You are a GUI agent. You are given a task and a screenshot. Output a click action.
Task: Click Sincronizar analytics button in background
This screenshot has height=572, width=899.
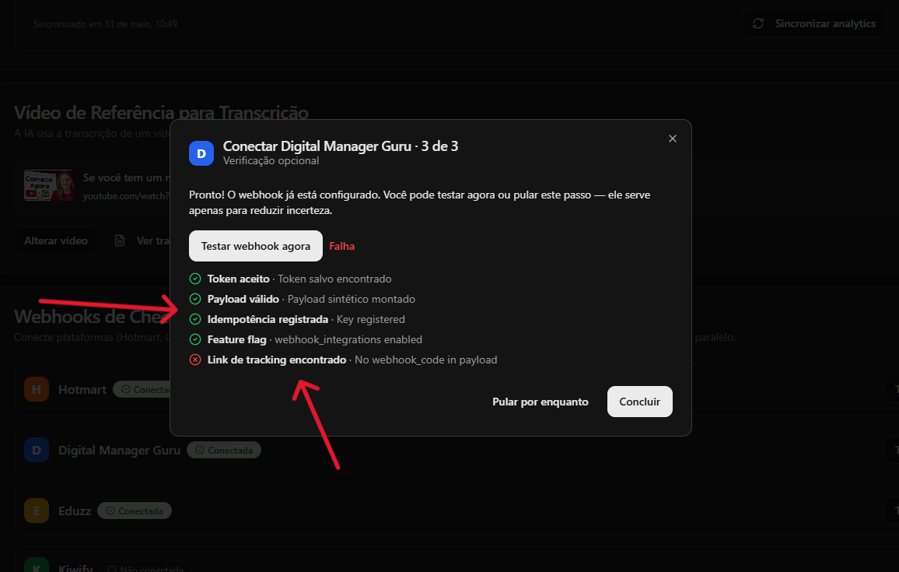[813, 23]
